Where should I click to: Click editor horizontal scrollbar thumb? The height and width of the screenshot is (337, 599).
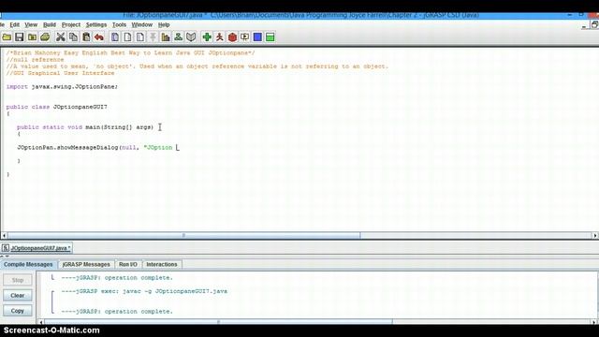tap(183, 235)
